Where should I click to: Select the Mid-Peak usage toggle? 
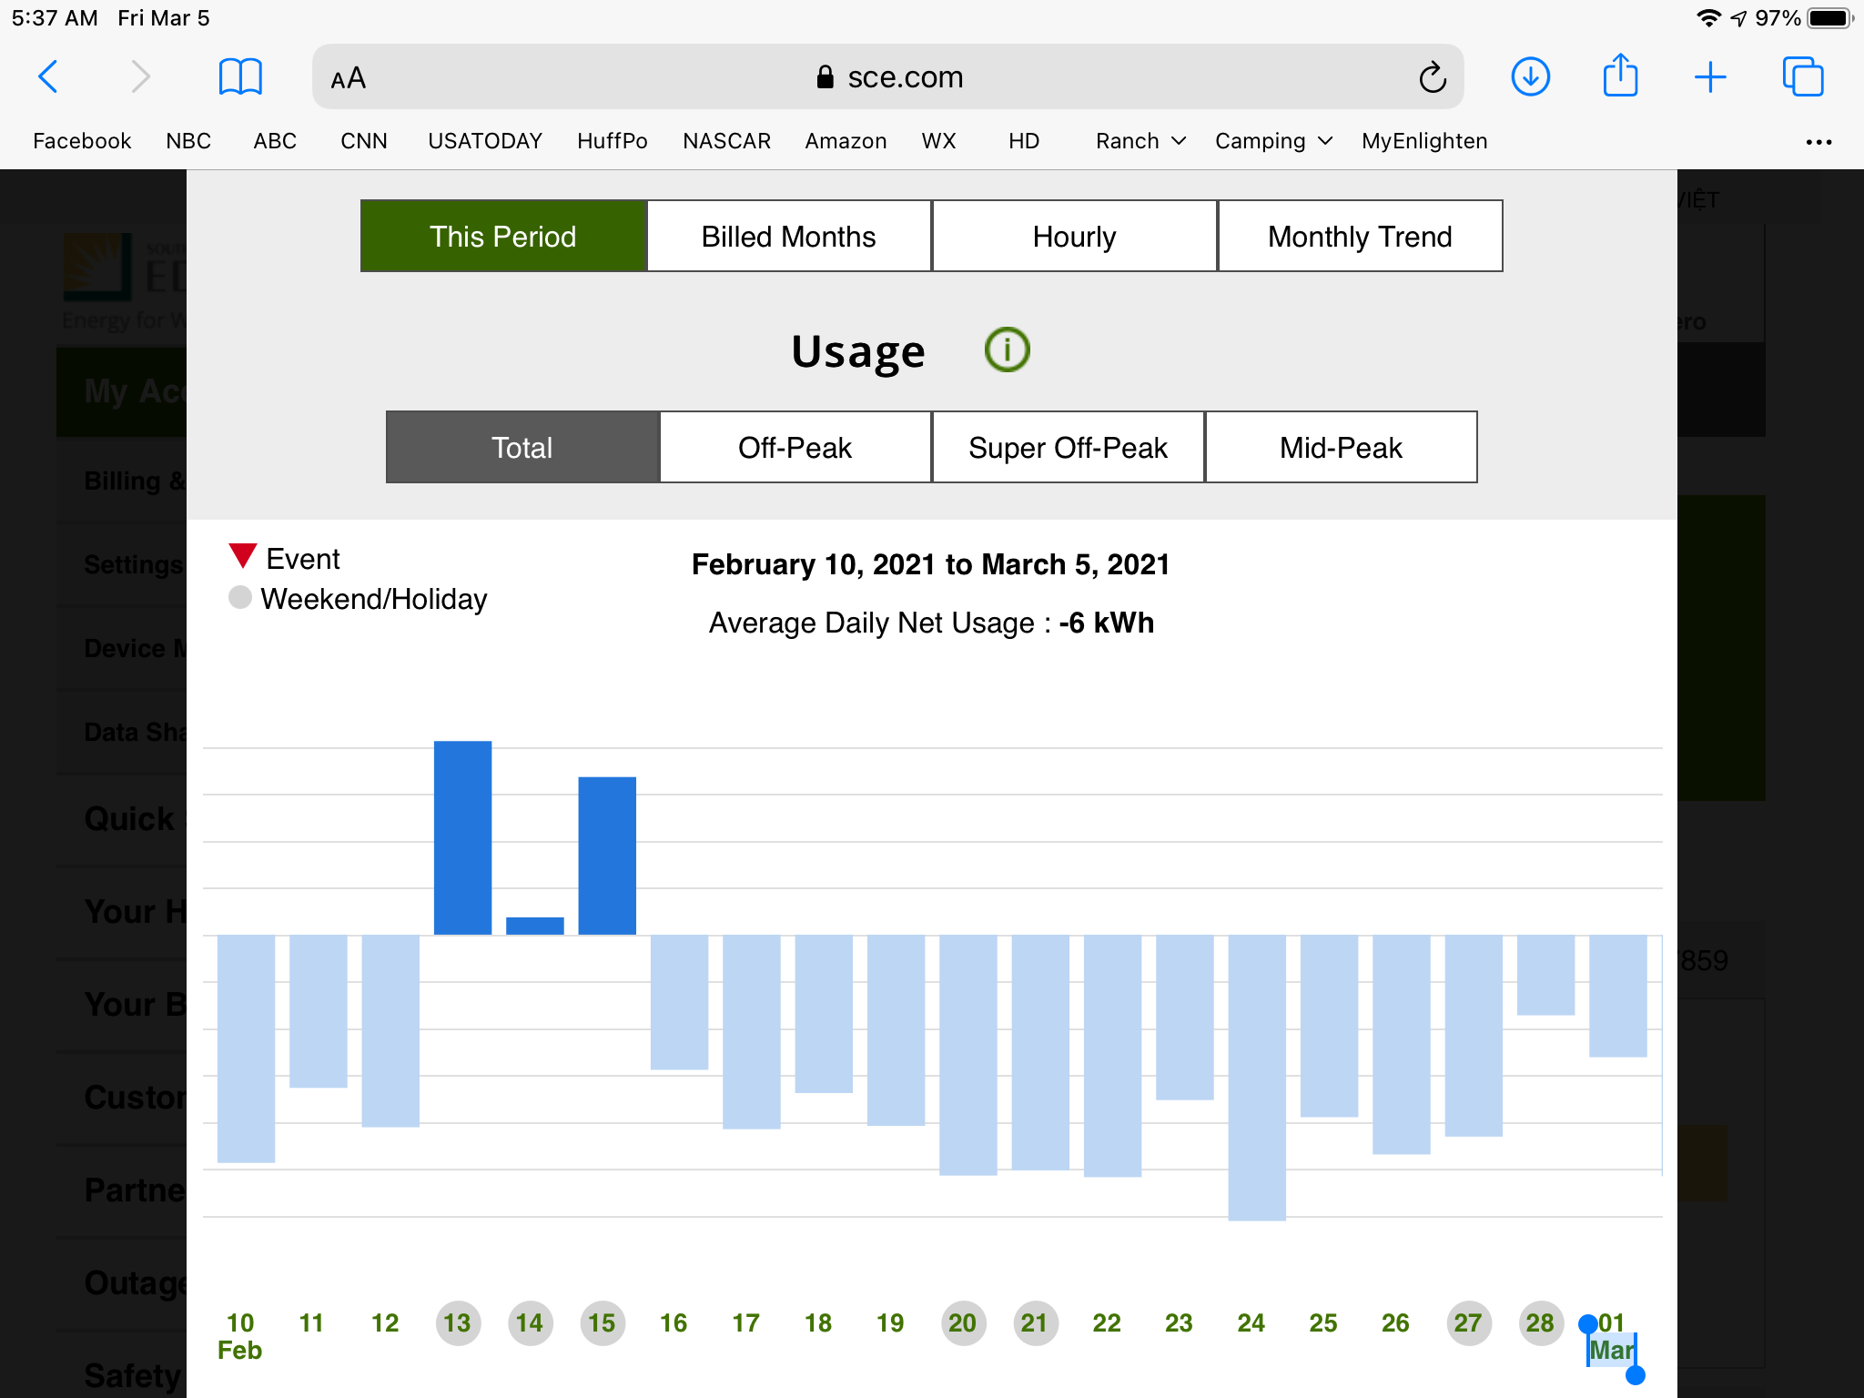pos(1341,448)
